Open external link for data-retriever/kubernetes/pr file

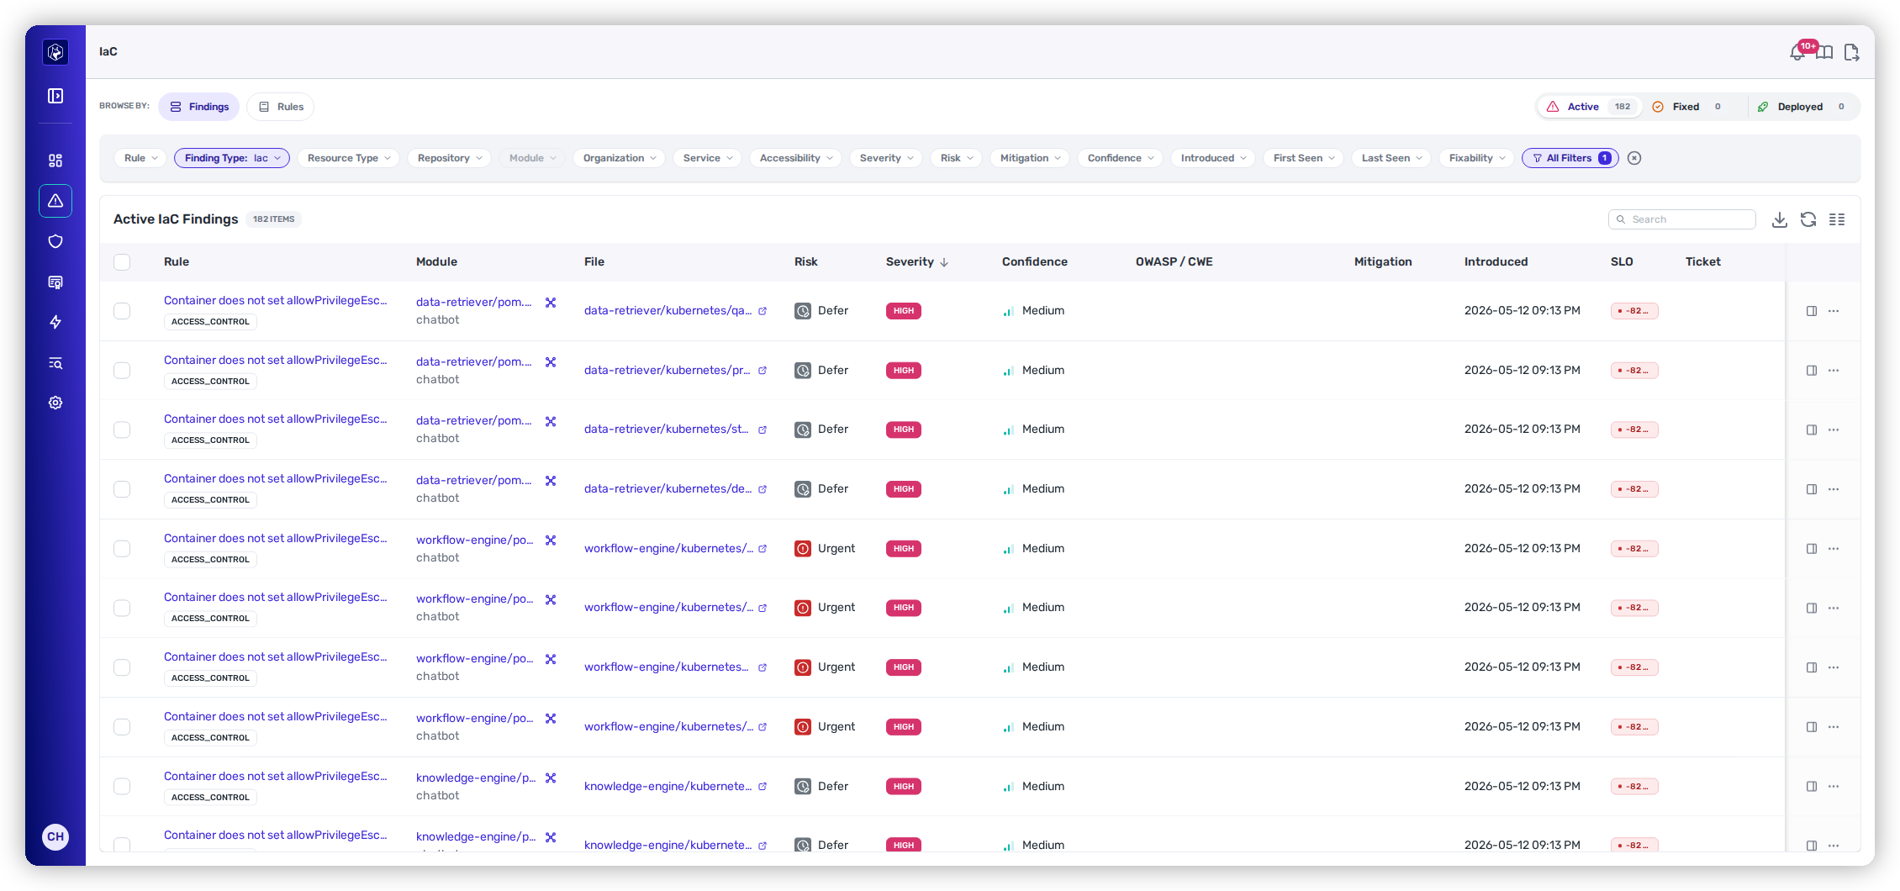[763, 371]
